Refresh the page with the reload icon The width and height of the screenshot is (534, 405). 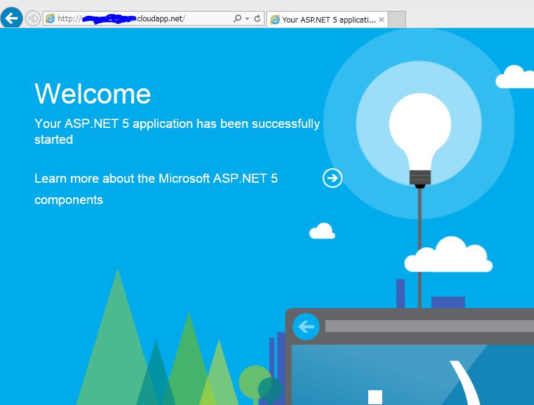pos(257,18)
